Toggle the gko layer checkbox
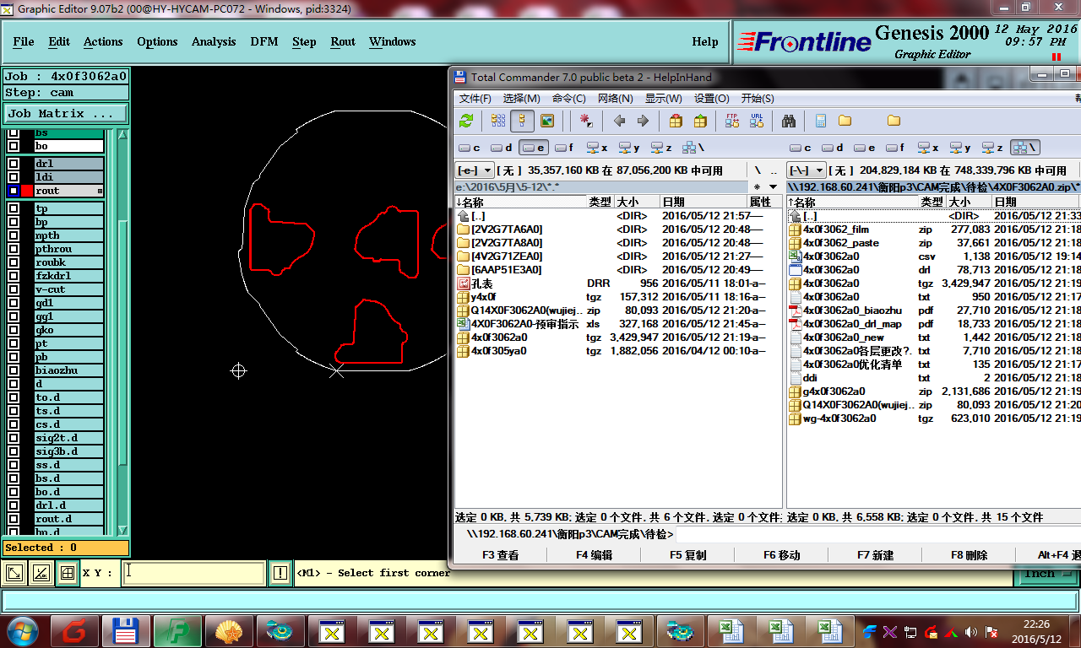 (x=13, y=330)
